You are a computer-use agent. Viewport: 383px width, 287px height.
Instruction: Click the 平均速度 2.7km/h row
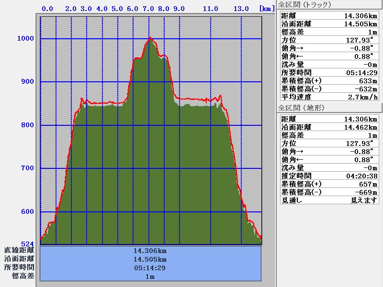(328, 97)
